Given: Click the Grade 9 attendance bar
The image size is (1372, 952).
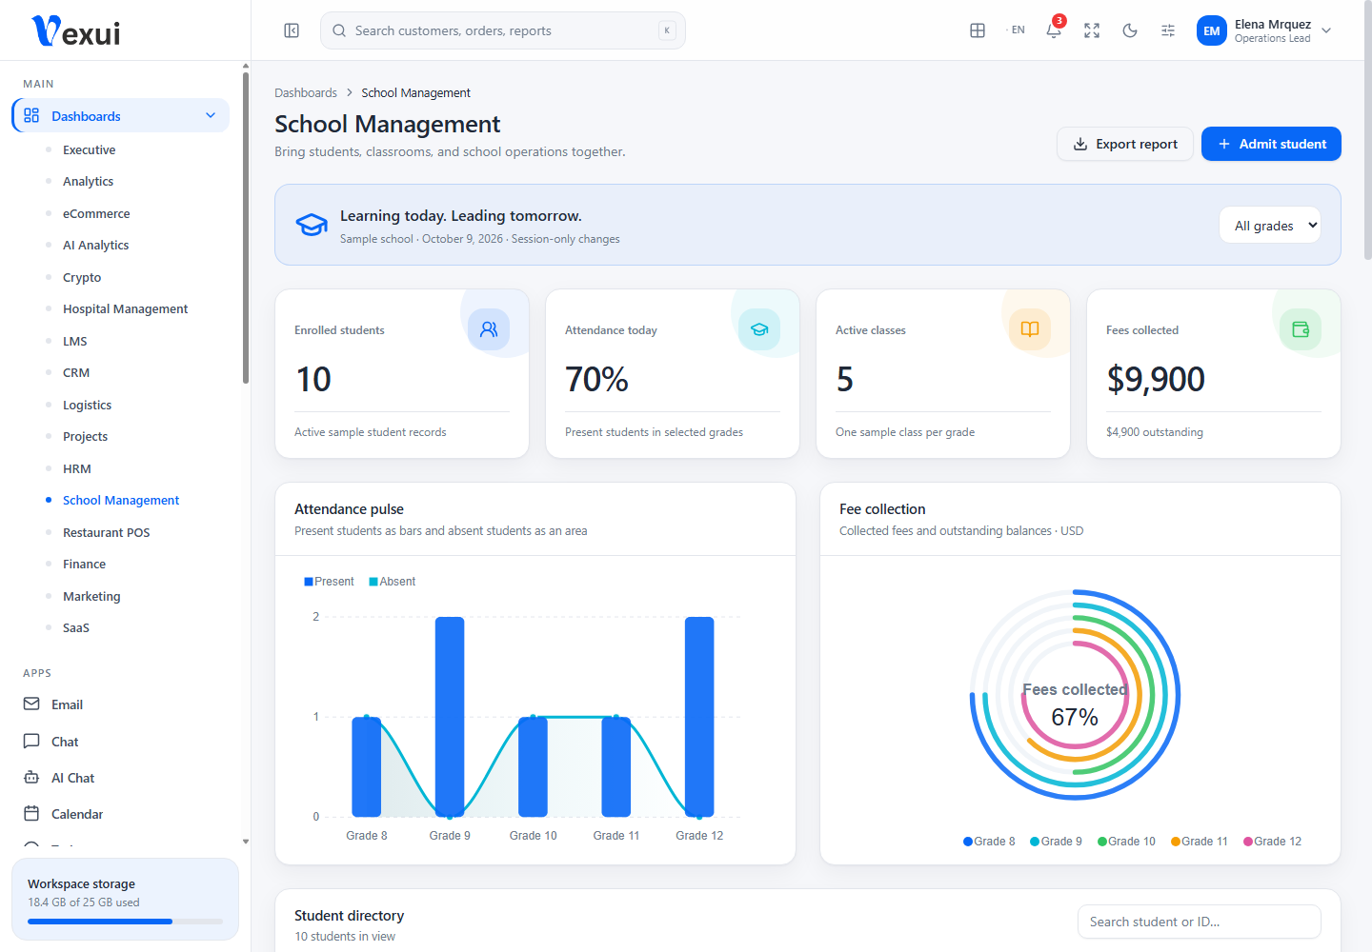Looking at the screenshot, I should (450, 717).
